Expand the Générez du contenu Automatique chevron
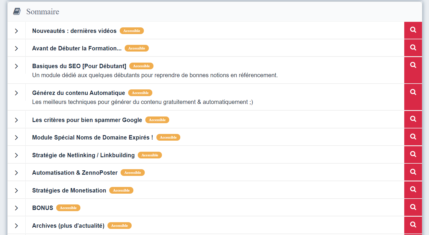This screenshot has width=429, height=235. pos(16,93)
